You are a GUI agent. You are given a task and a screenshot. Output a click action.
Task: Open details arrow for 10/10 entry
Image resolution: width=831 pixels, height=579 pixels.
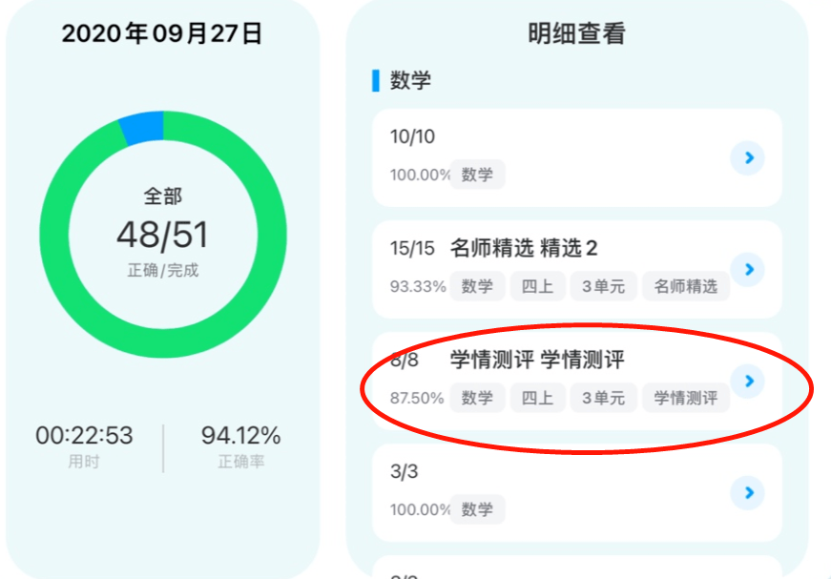[x=748, y=158]
